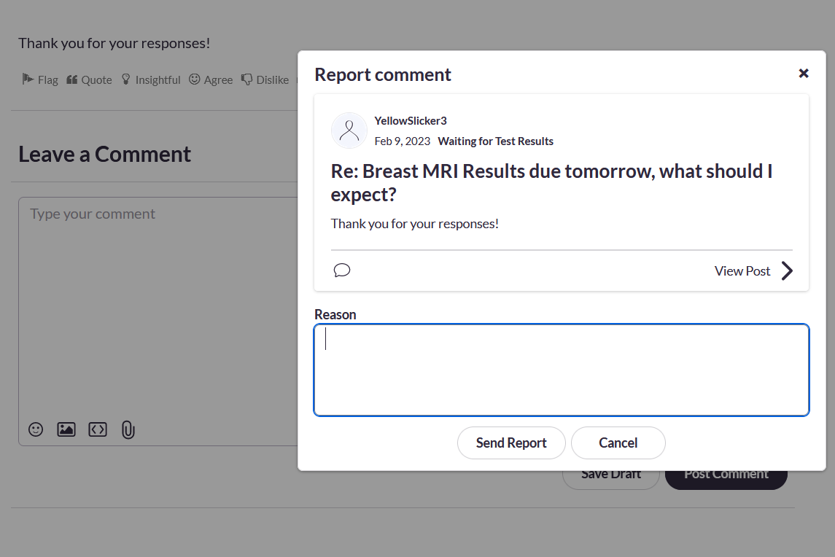Insert image in comment editor

[x=66, y=429]
